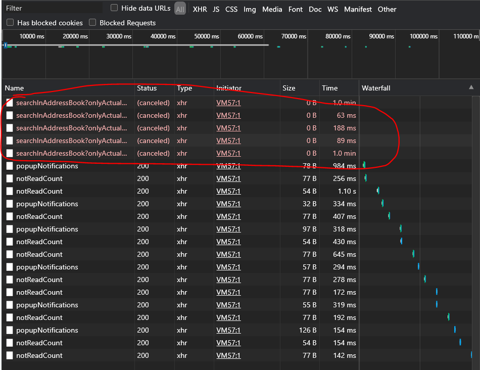The width and height of the screenshot is (480, 370).
Task: Click the (canceled) status in the 89 ms row
Action: coord(153,141)
